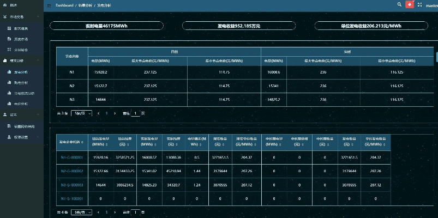
Task: Click the yen icon beside 市场交易
Action: click(4, 17)
